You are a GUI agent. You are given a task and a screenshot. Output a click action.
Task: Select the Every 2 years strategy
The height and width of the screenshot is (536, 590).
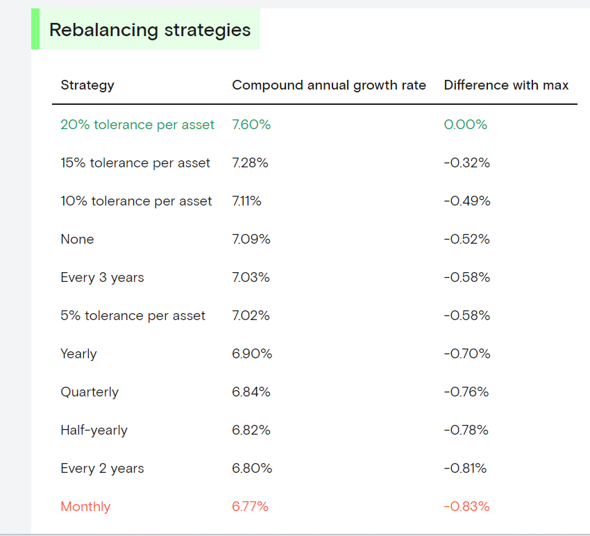102,469
